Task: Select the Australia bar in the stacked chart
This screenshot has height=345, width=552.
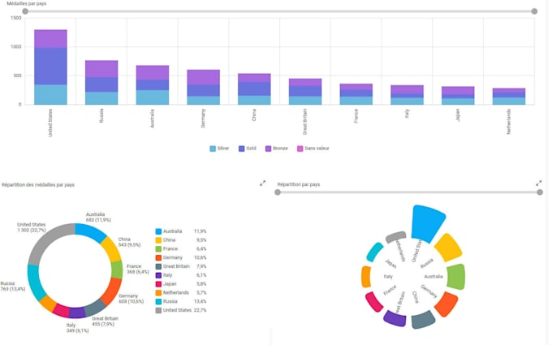Action: [153, 85]
